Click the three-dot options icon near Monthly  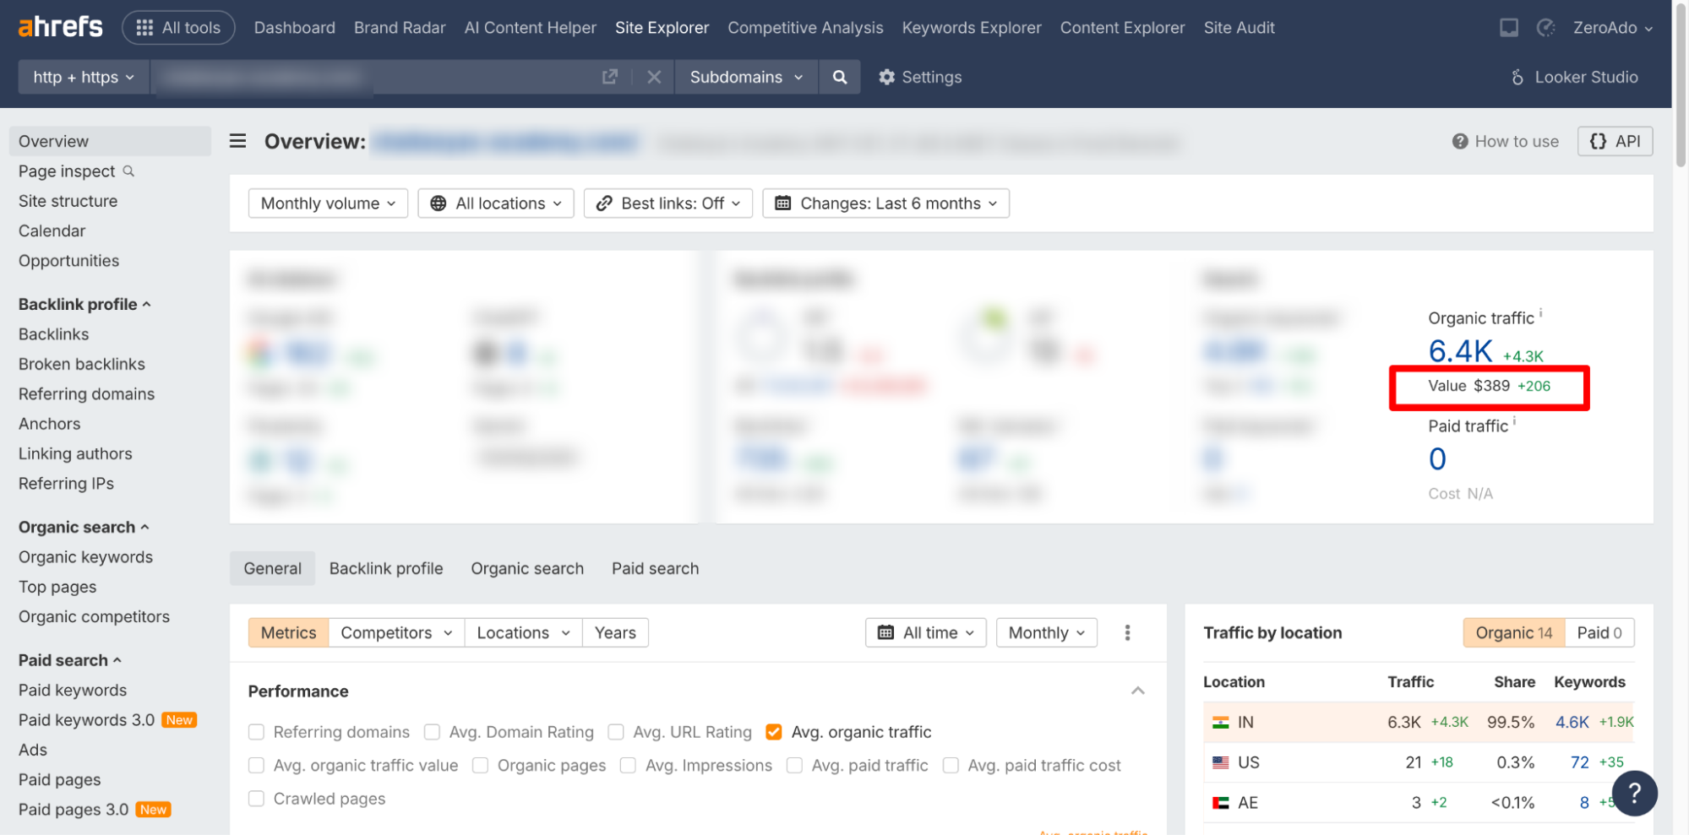click(x=1127, y=632)
